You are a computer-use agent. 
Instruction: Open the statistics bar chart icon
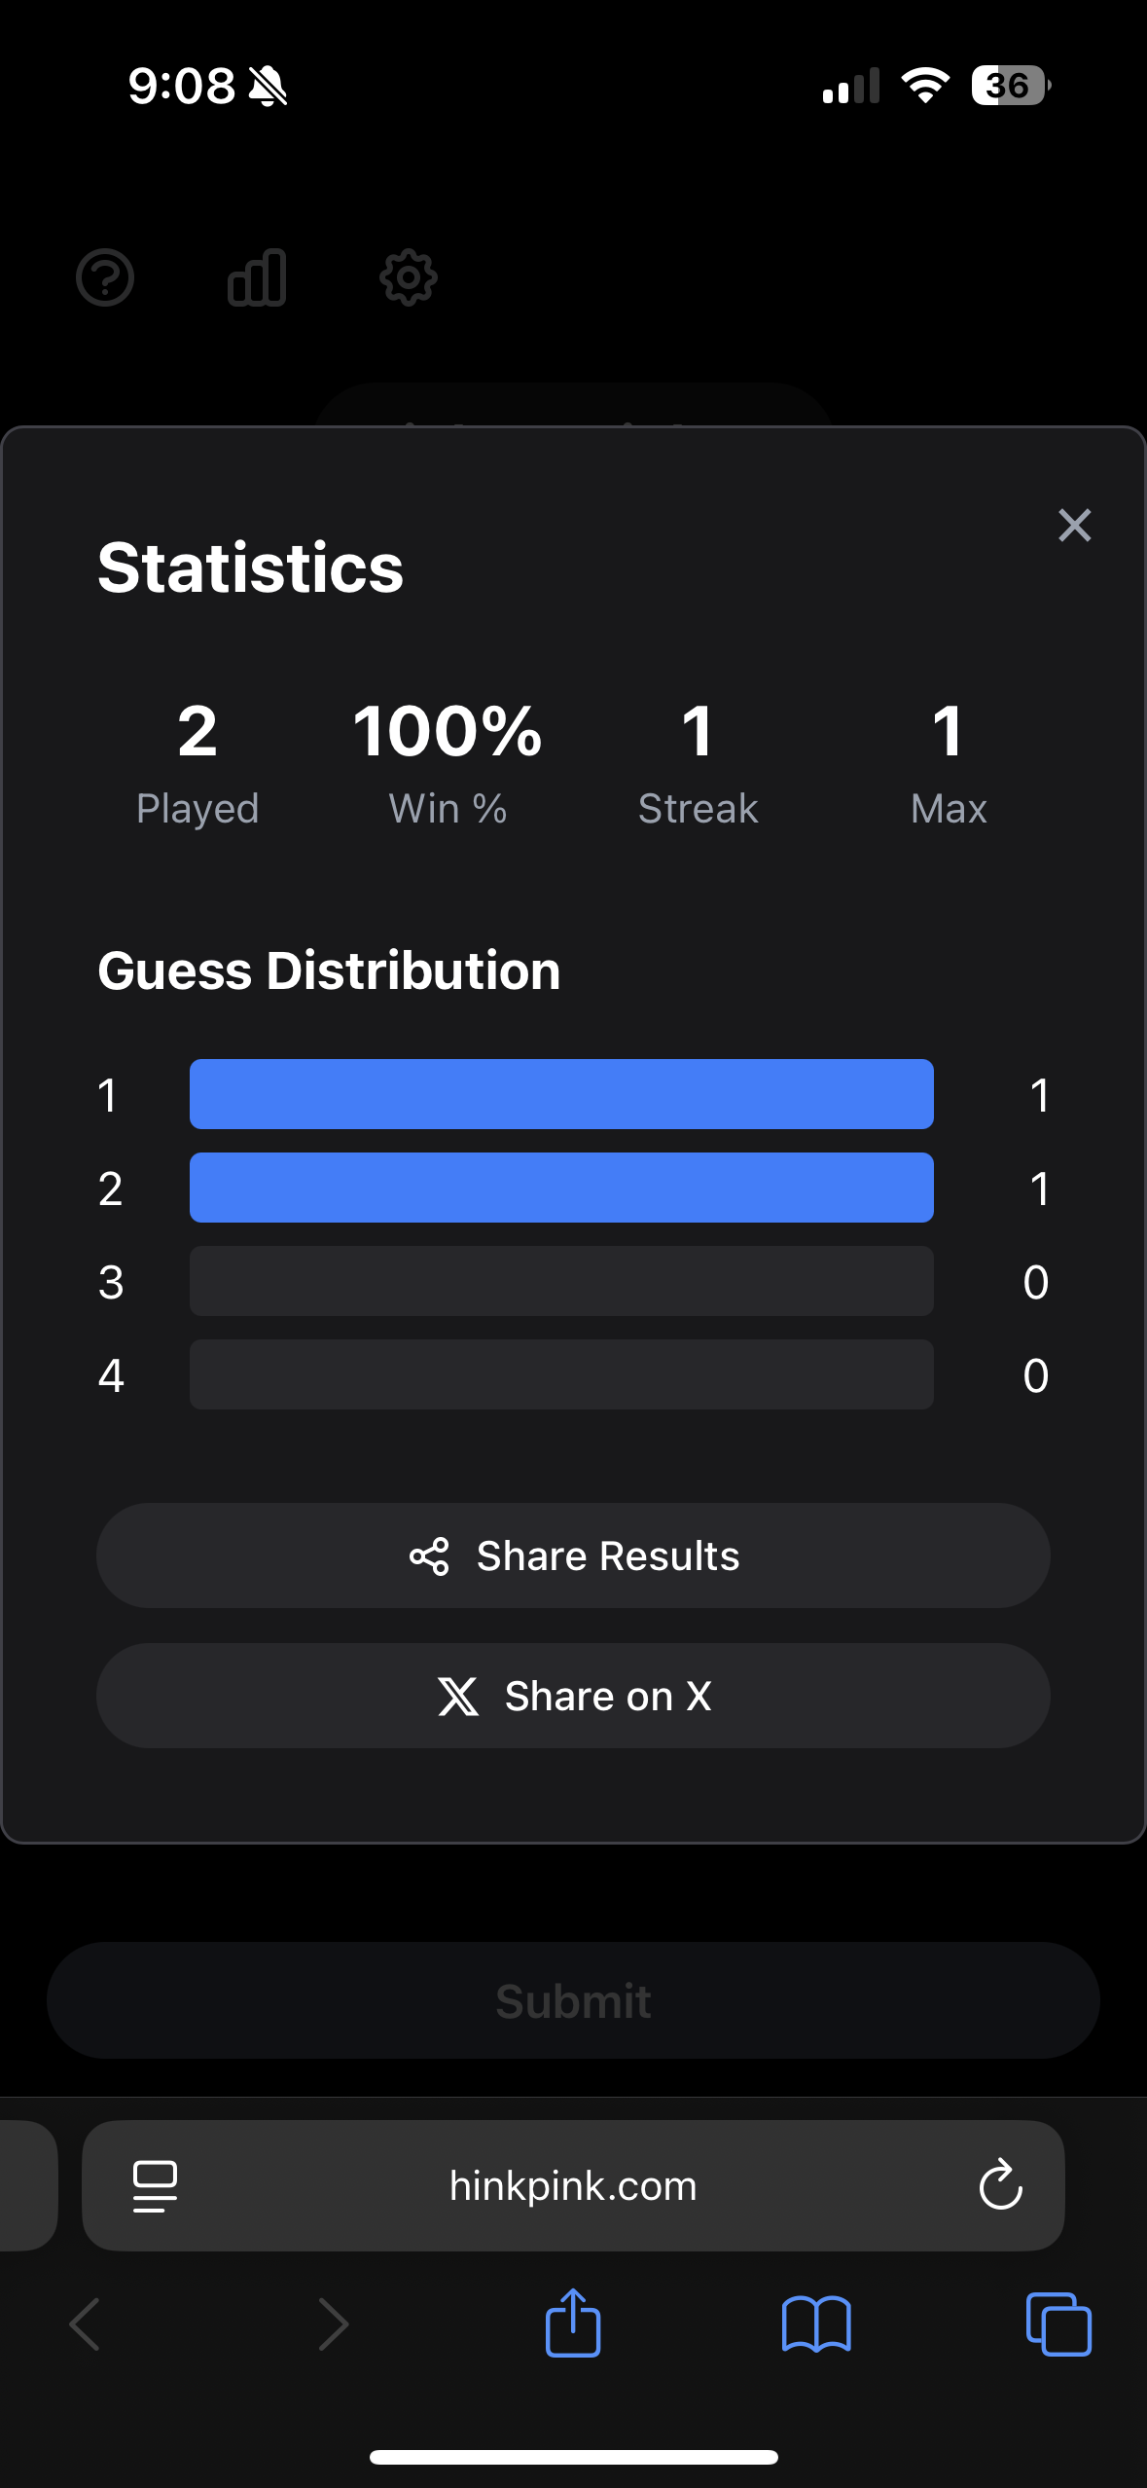(257, 278)
